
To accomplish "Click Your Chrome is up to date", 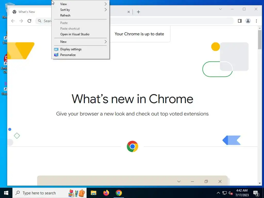I will [139, 34].
